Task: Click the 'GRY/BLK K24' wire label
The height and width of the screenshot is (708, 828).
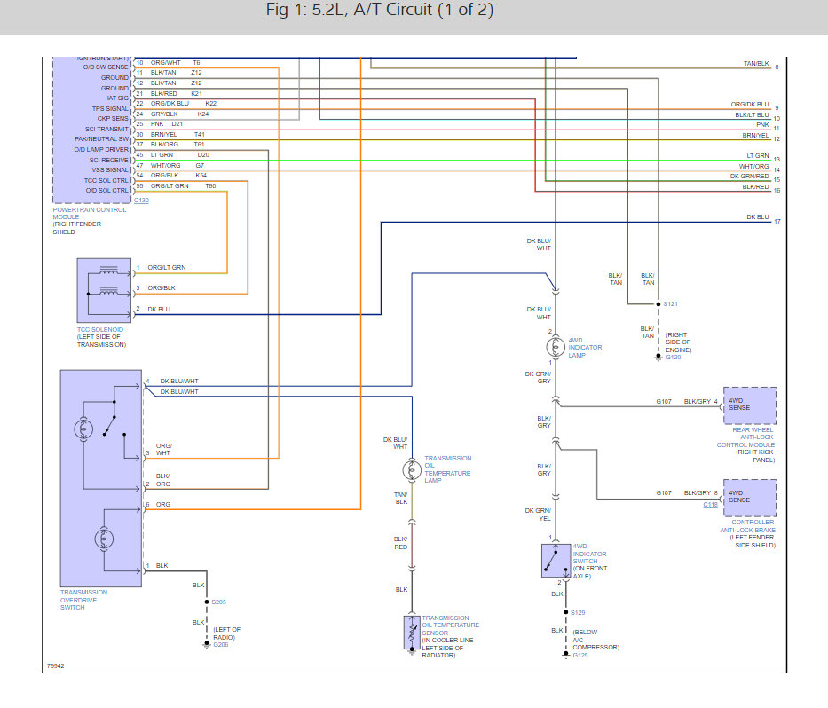Action: tap(179, 114)
